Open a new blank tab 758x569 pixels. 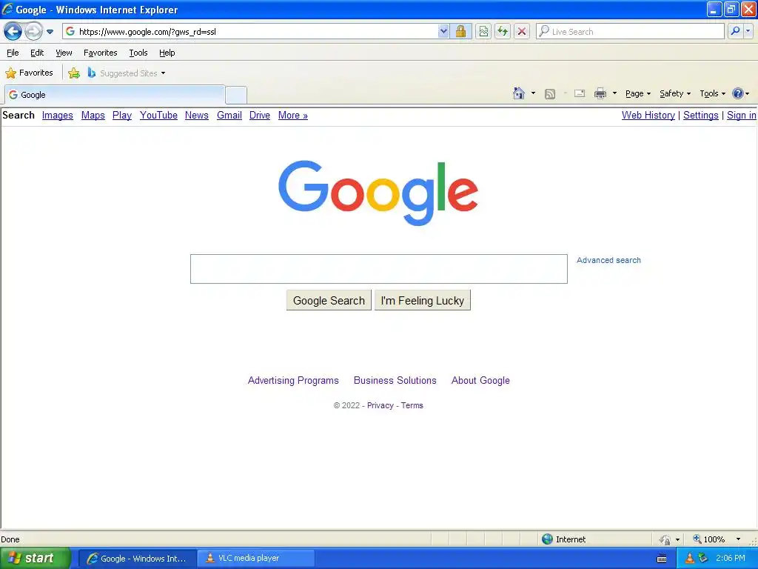pos(236,95)
